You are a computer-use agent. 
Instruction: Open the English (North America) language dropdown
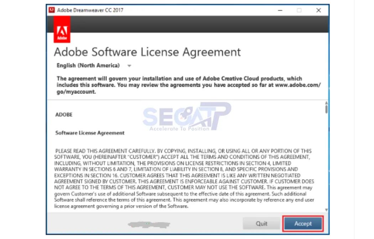tap(94, 65)
